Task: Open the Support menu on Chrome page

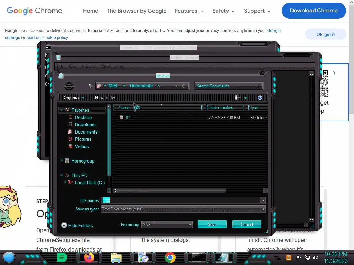Action: click(x=257, y=11)
